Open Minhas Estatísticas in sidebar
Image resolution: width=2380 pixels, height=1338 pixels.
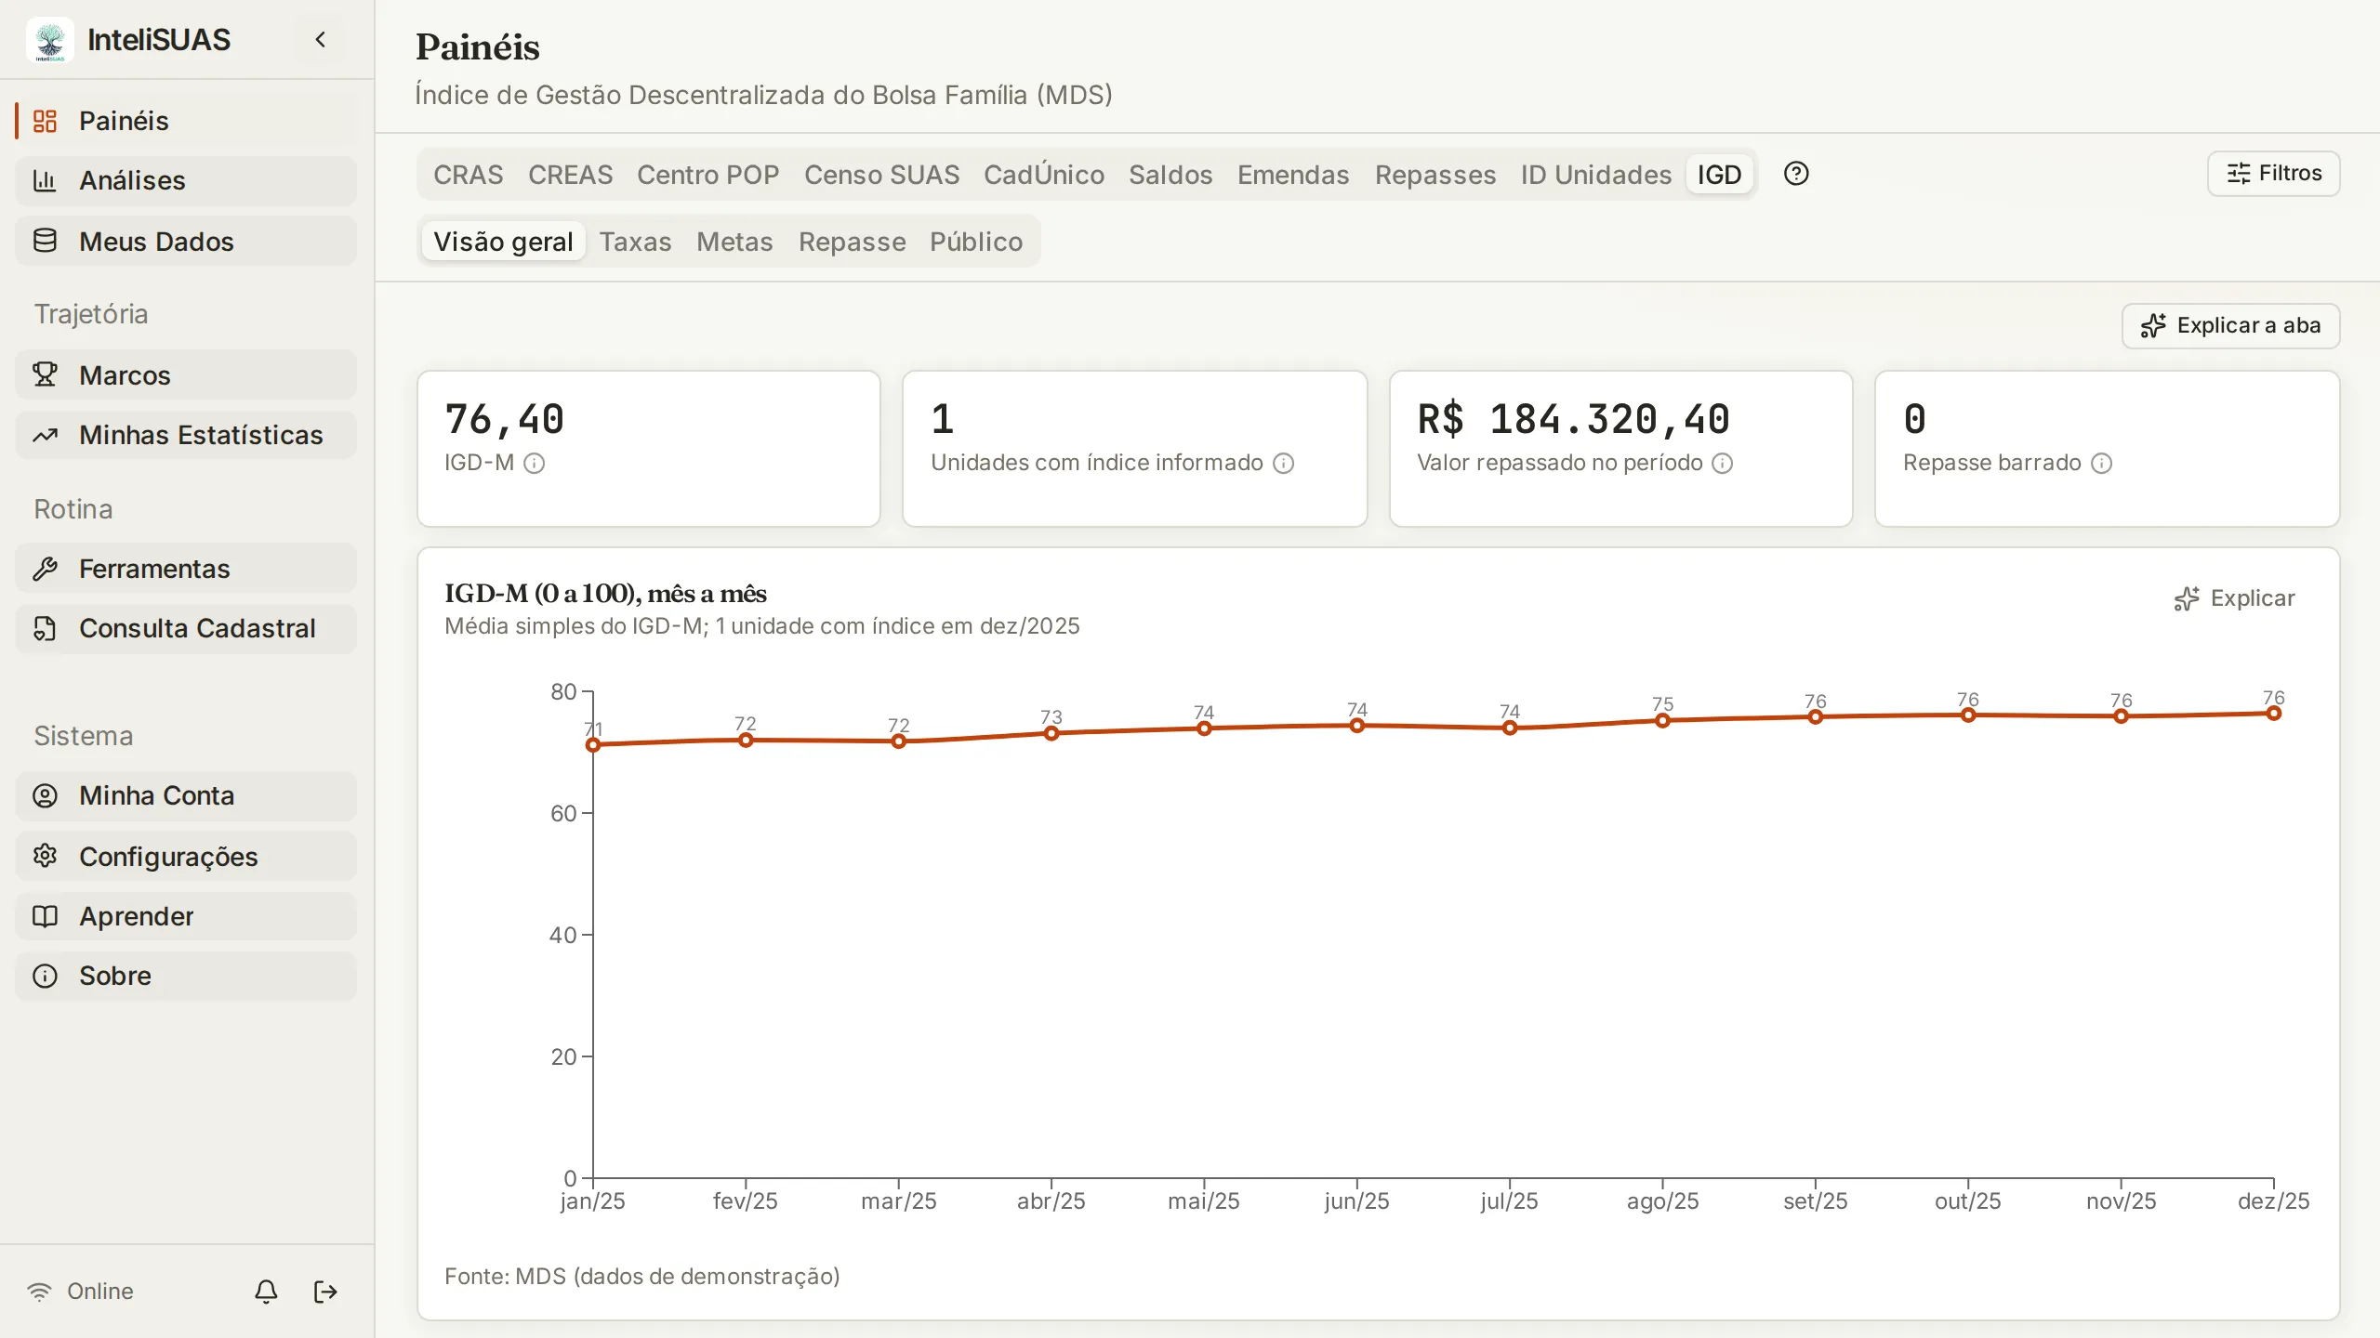[x=186, y=435]
